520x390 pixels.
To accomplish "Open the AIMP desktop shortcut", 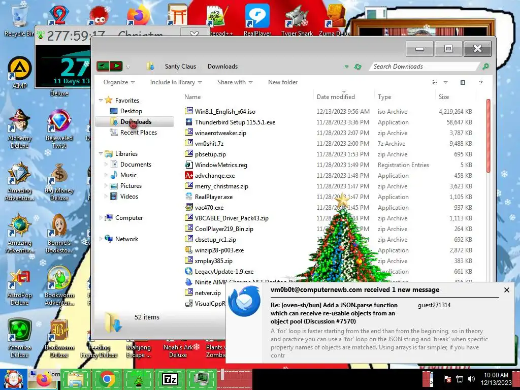I will [20, 73].
